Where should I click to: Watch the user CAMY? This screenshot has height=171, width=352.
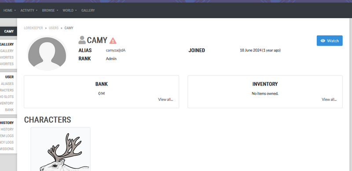[x=330, y=40]
